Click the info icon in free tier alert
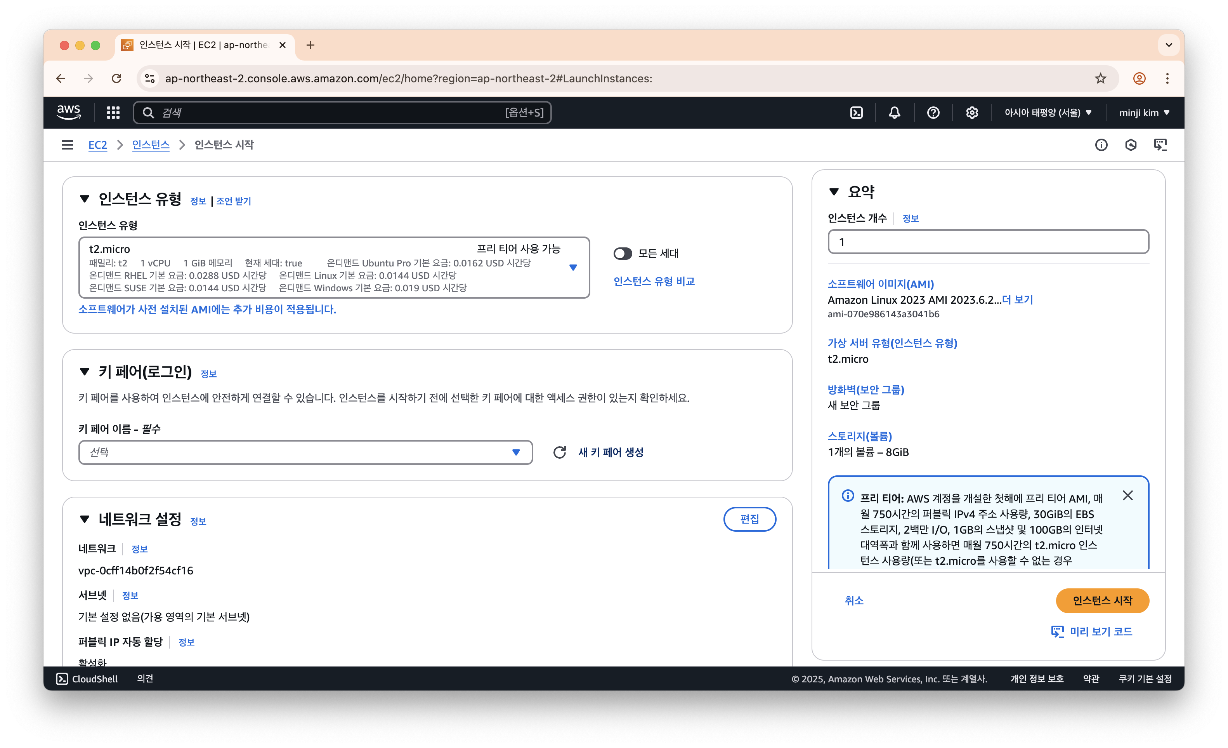The height and width of the screenshot is (748, 1228). pos(847,496)
